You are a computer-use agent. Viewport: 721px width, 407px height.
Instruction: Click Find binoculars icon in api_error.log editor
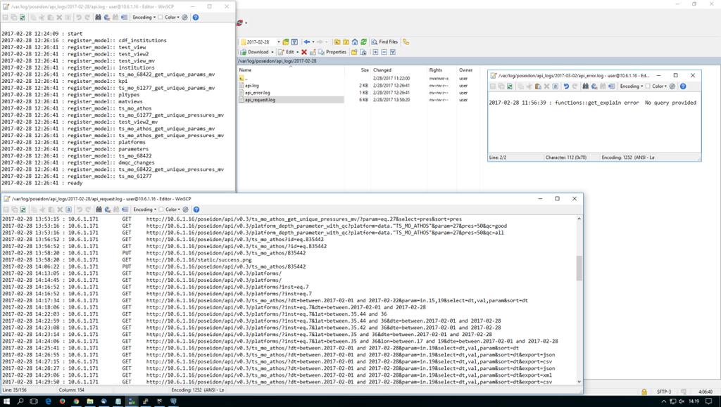[x=585, y=86]
